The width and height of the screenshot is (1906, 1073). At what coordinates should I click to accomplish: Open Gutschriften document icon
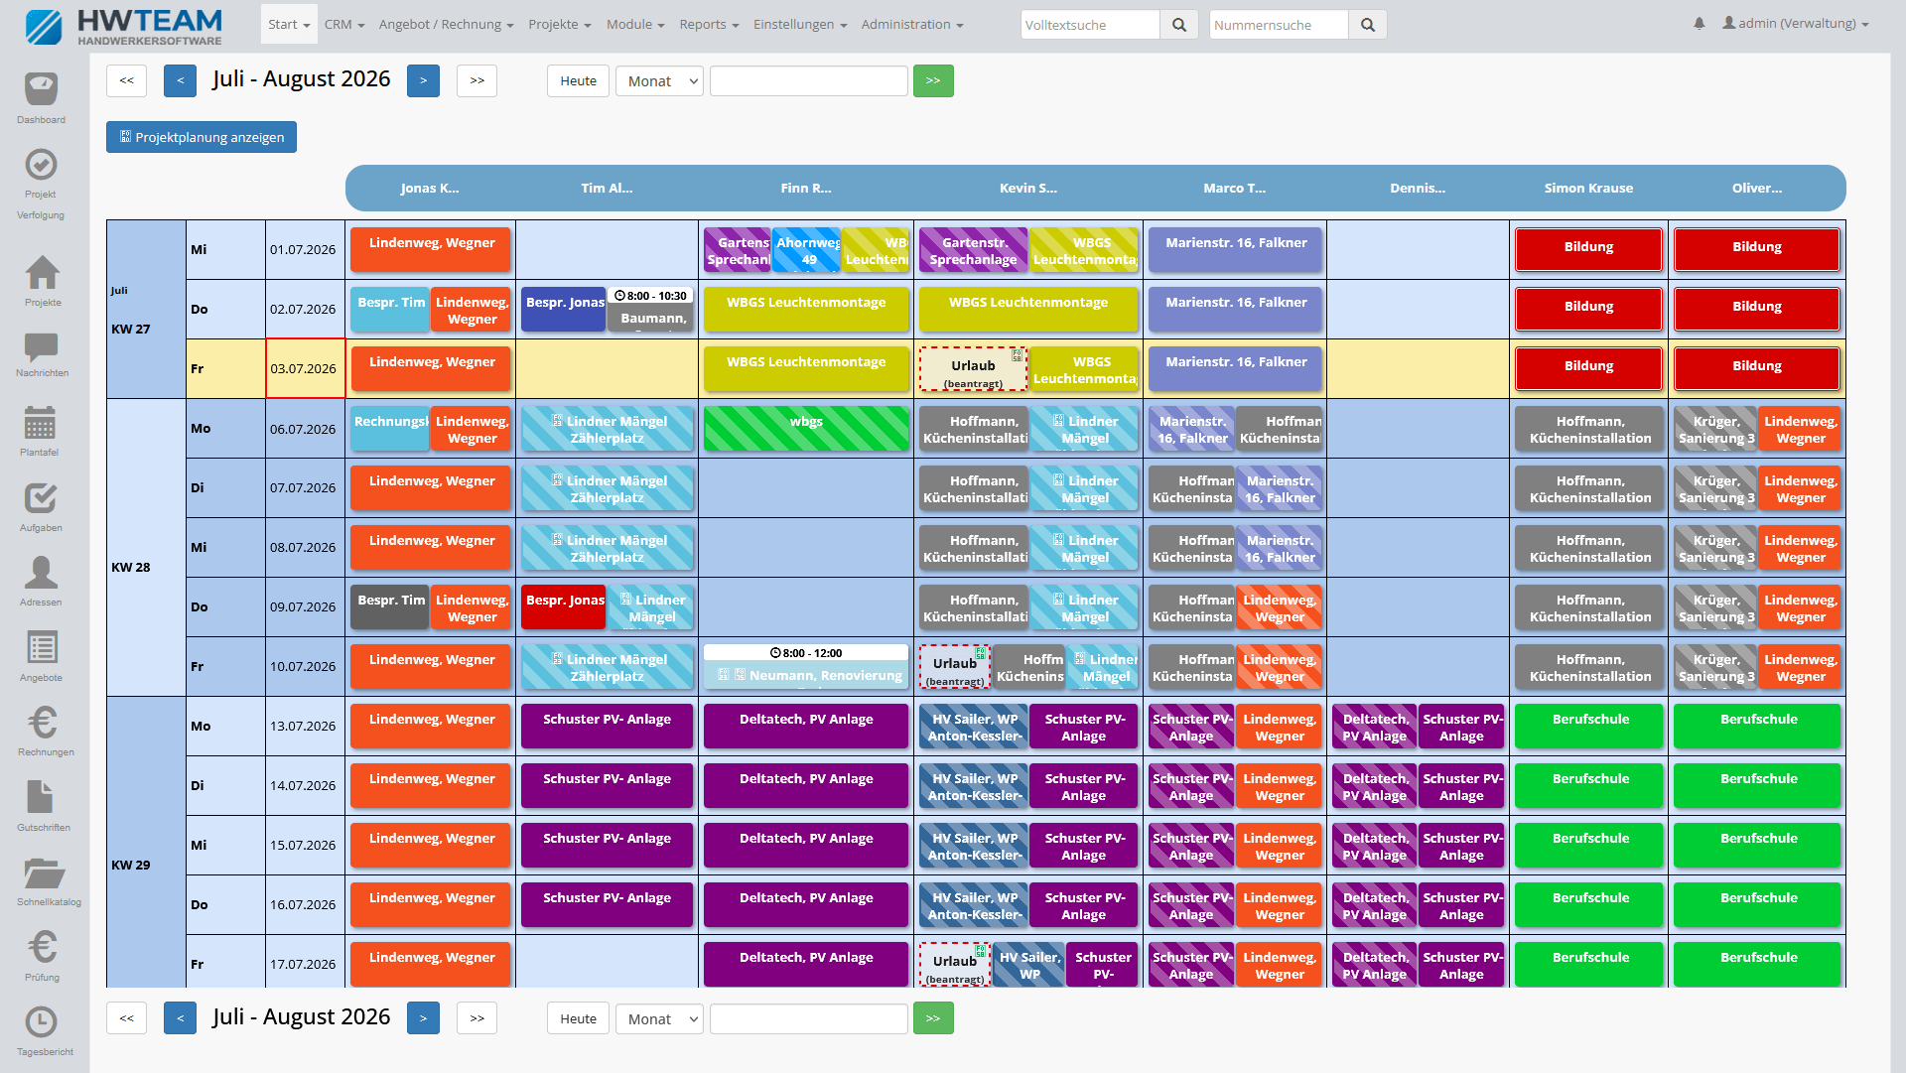tap(41, 797)
